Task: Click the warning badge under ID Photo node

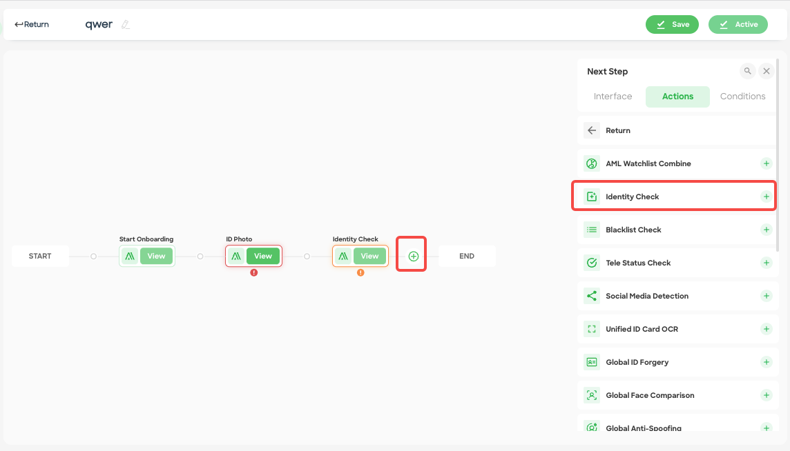Action: click(x=253, y=273)
